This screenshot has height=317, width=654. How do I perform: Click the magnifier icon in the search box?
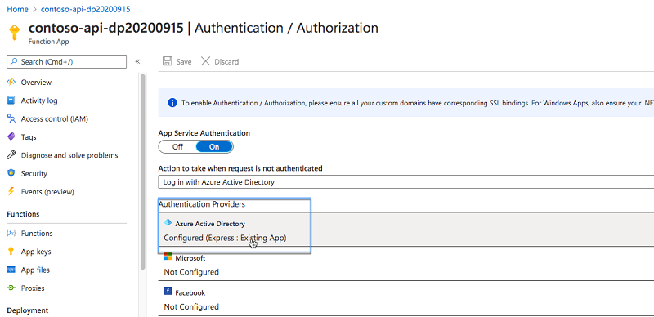point(15,62)
